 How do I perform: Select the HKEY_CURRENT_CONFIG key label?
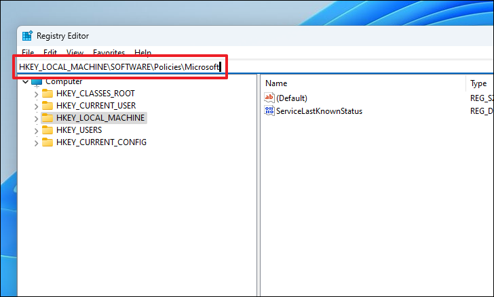coord(102,142)
